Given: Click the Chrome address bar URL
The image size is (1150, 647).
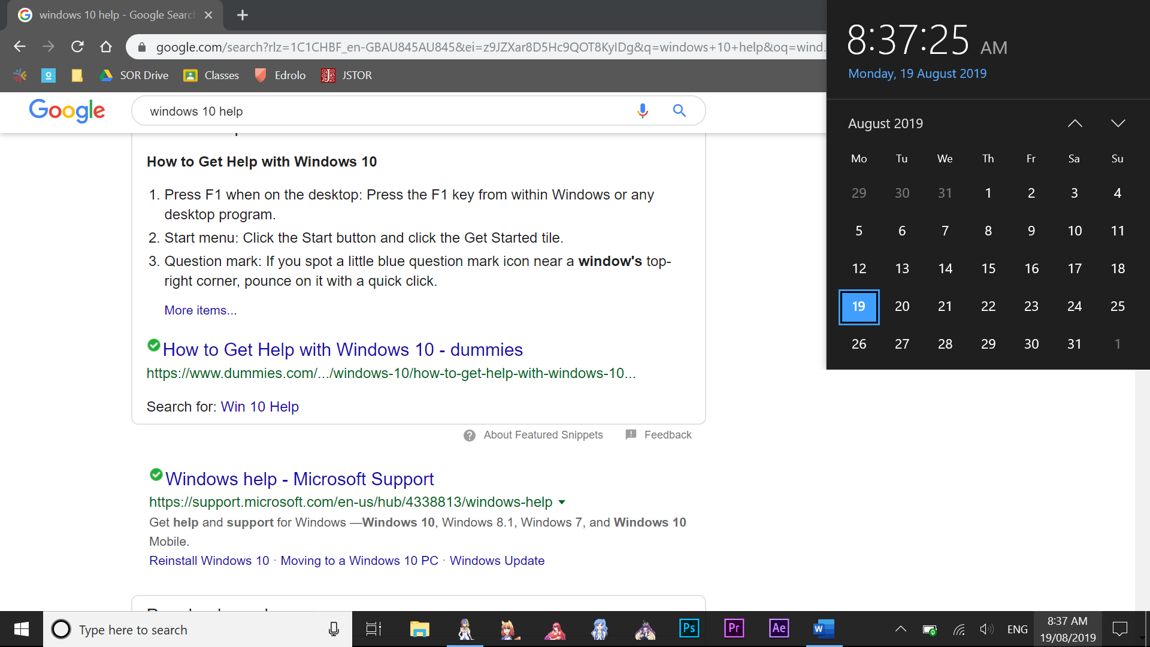Looking at the screenshot, I should 490,47.
